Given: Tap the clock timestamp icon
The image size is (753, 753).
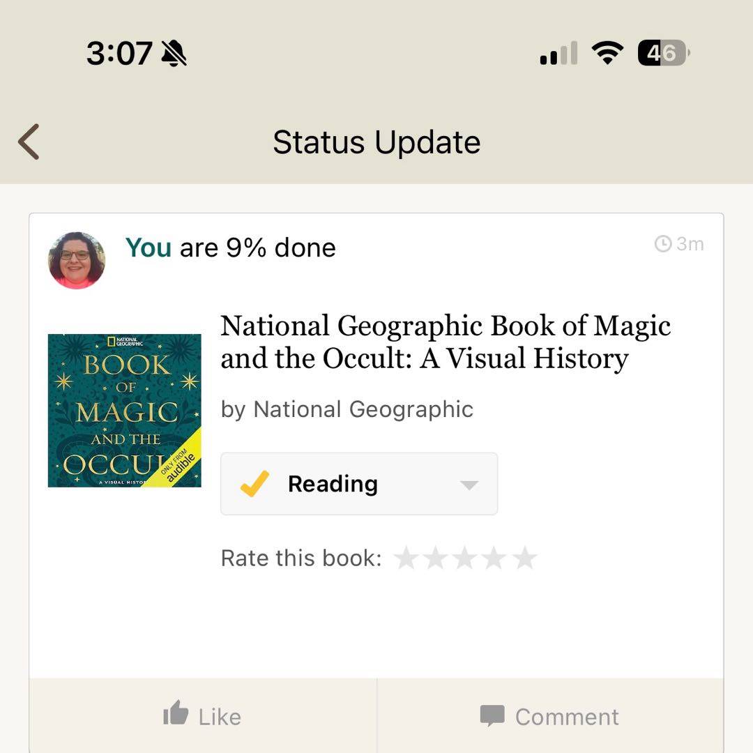Looking at the screenshot, I should pyautogui.click(x=663, y=244).
